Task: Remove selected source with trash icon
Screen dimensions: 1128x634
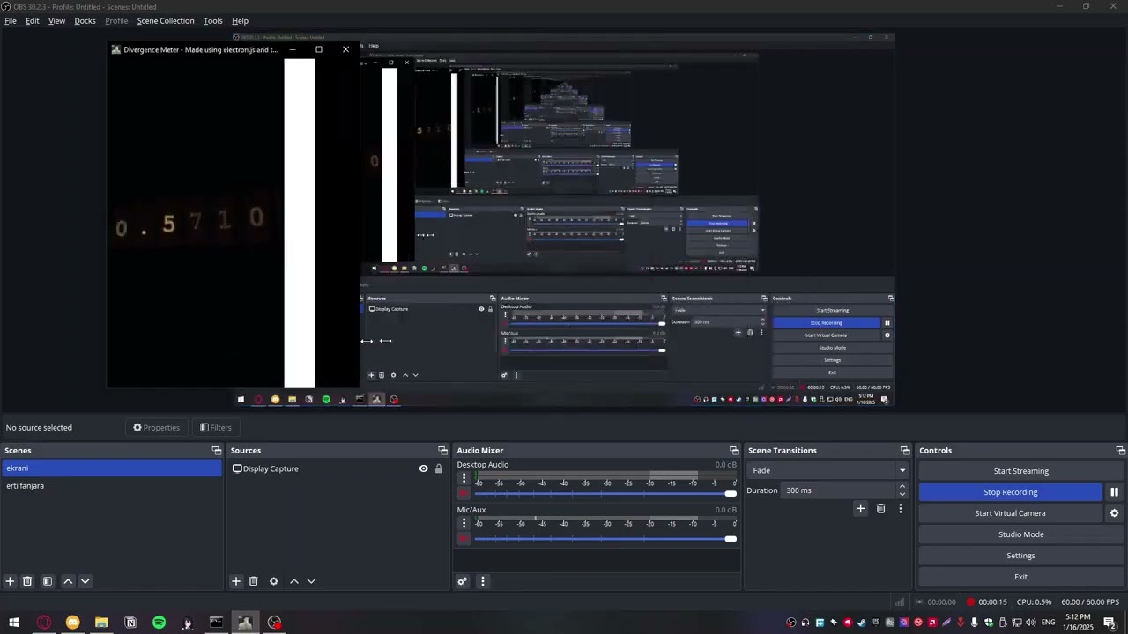Action: click(253, 581)
